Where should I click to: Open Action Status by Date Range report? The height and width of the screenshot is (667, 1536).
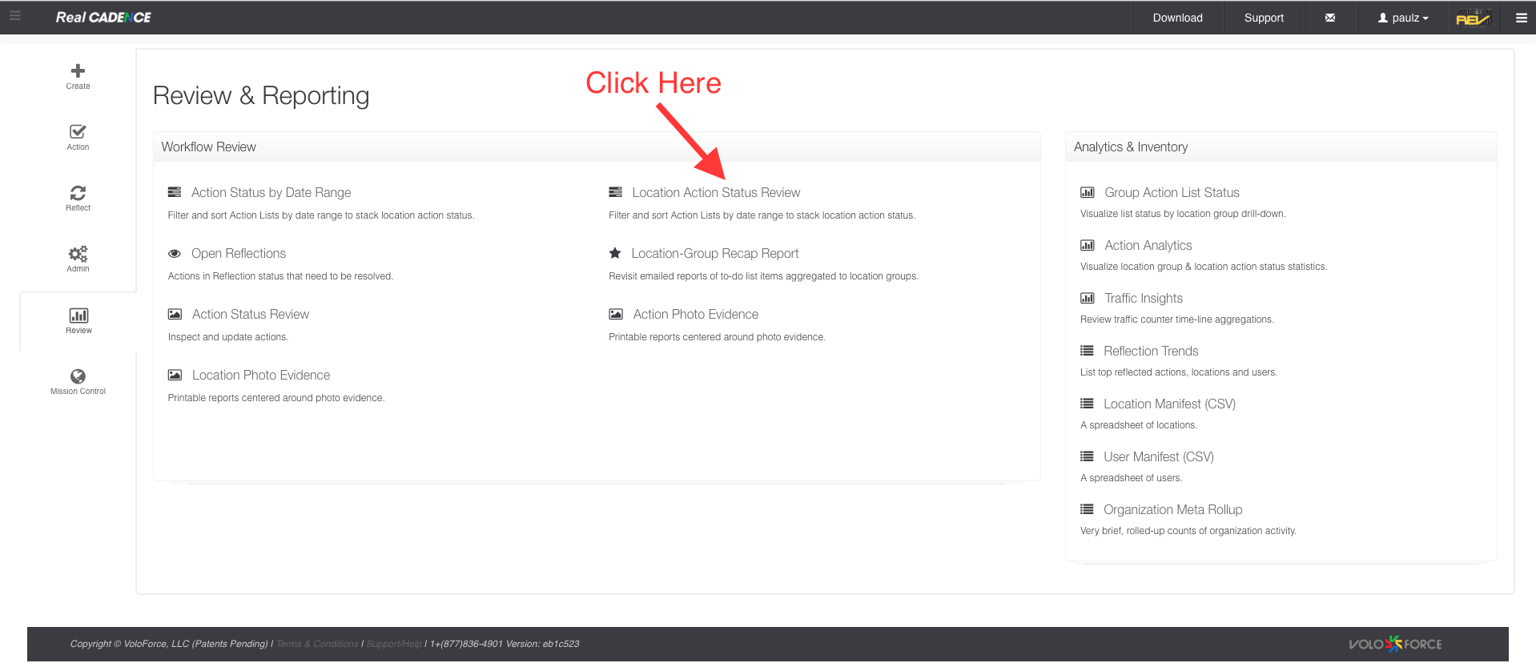coord(271,193)
